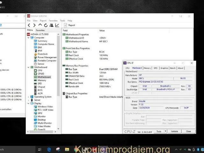The image size is (204, 153).
Task: Open the graph chart toolbar icon
Action: point(57,25)
